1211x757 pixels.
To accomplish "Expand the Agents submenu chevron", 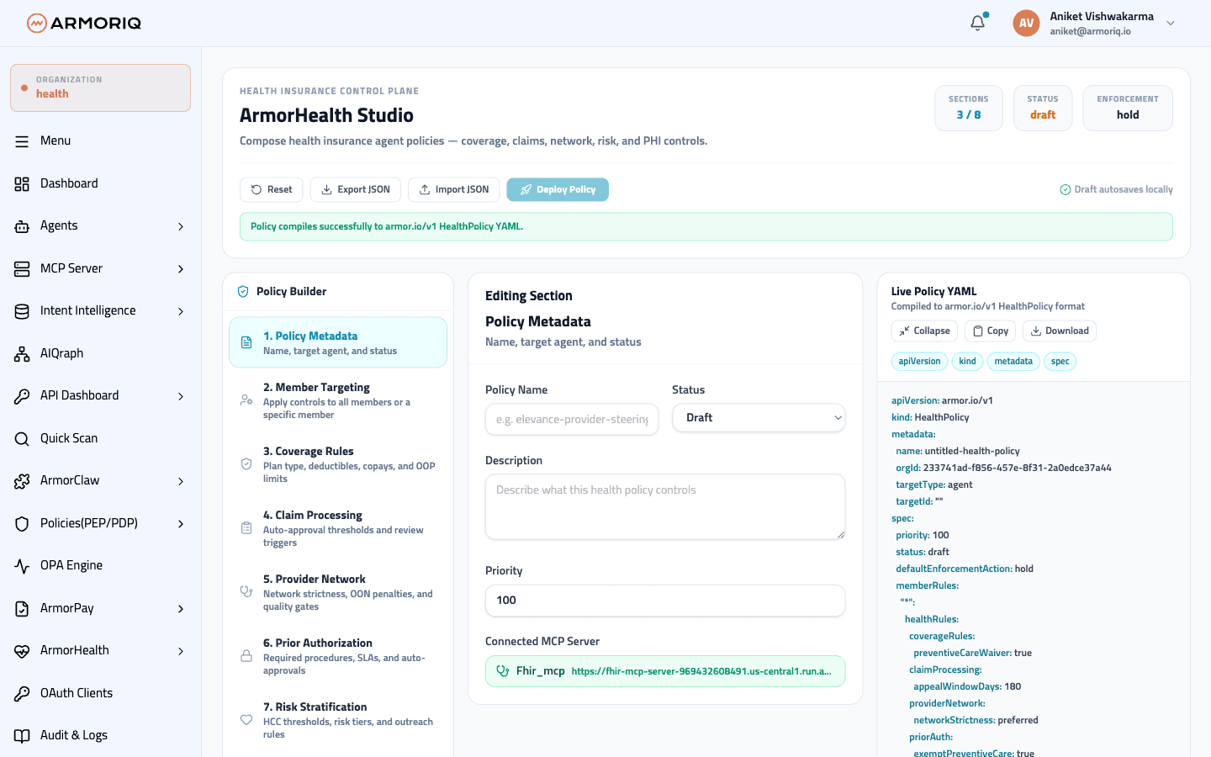I will tap(181, 226).
